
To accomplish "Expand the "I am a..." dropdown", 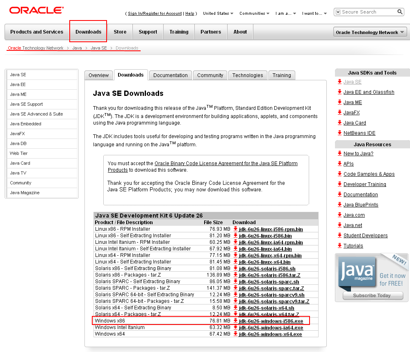I will coord(285,14).
